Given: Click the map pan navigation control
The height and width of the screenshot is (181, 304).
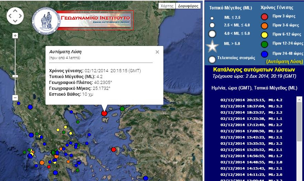Looking at the screenshot, I should point(15,16).
